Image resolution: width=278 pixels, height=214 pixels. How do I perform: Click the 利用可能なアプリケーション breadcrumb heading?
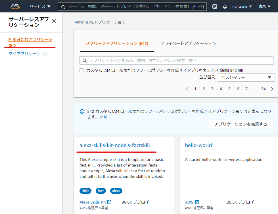(x=100, y=22)
